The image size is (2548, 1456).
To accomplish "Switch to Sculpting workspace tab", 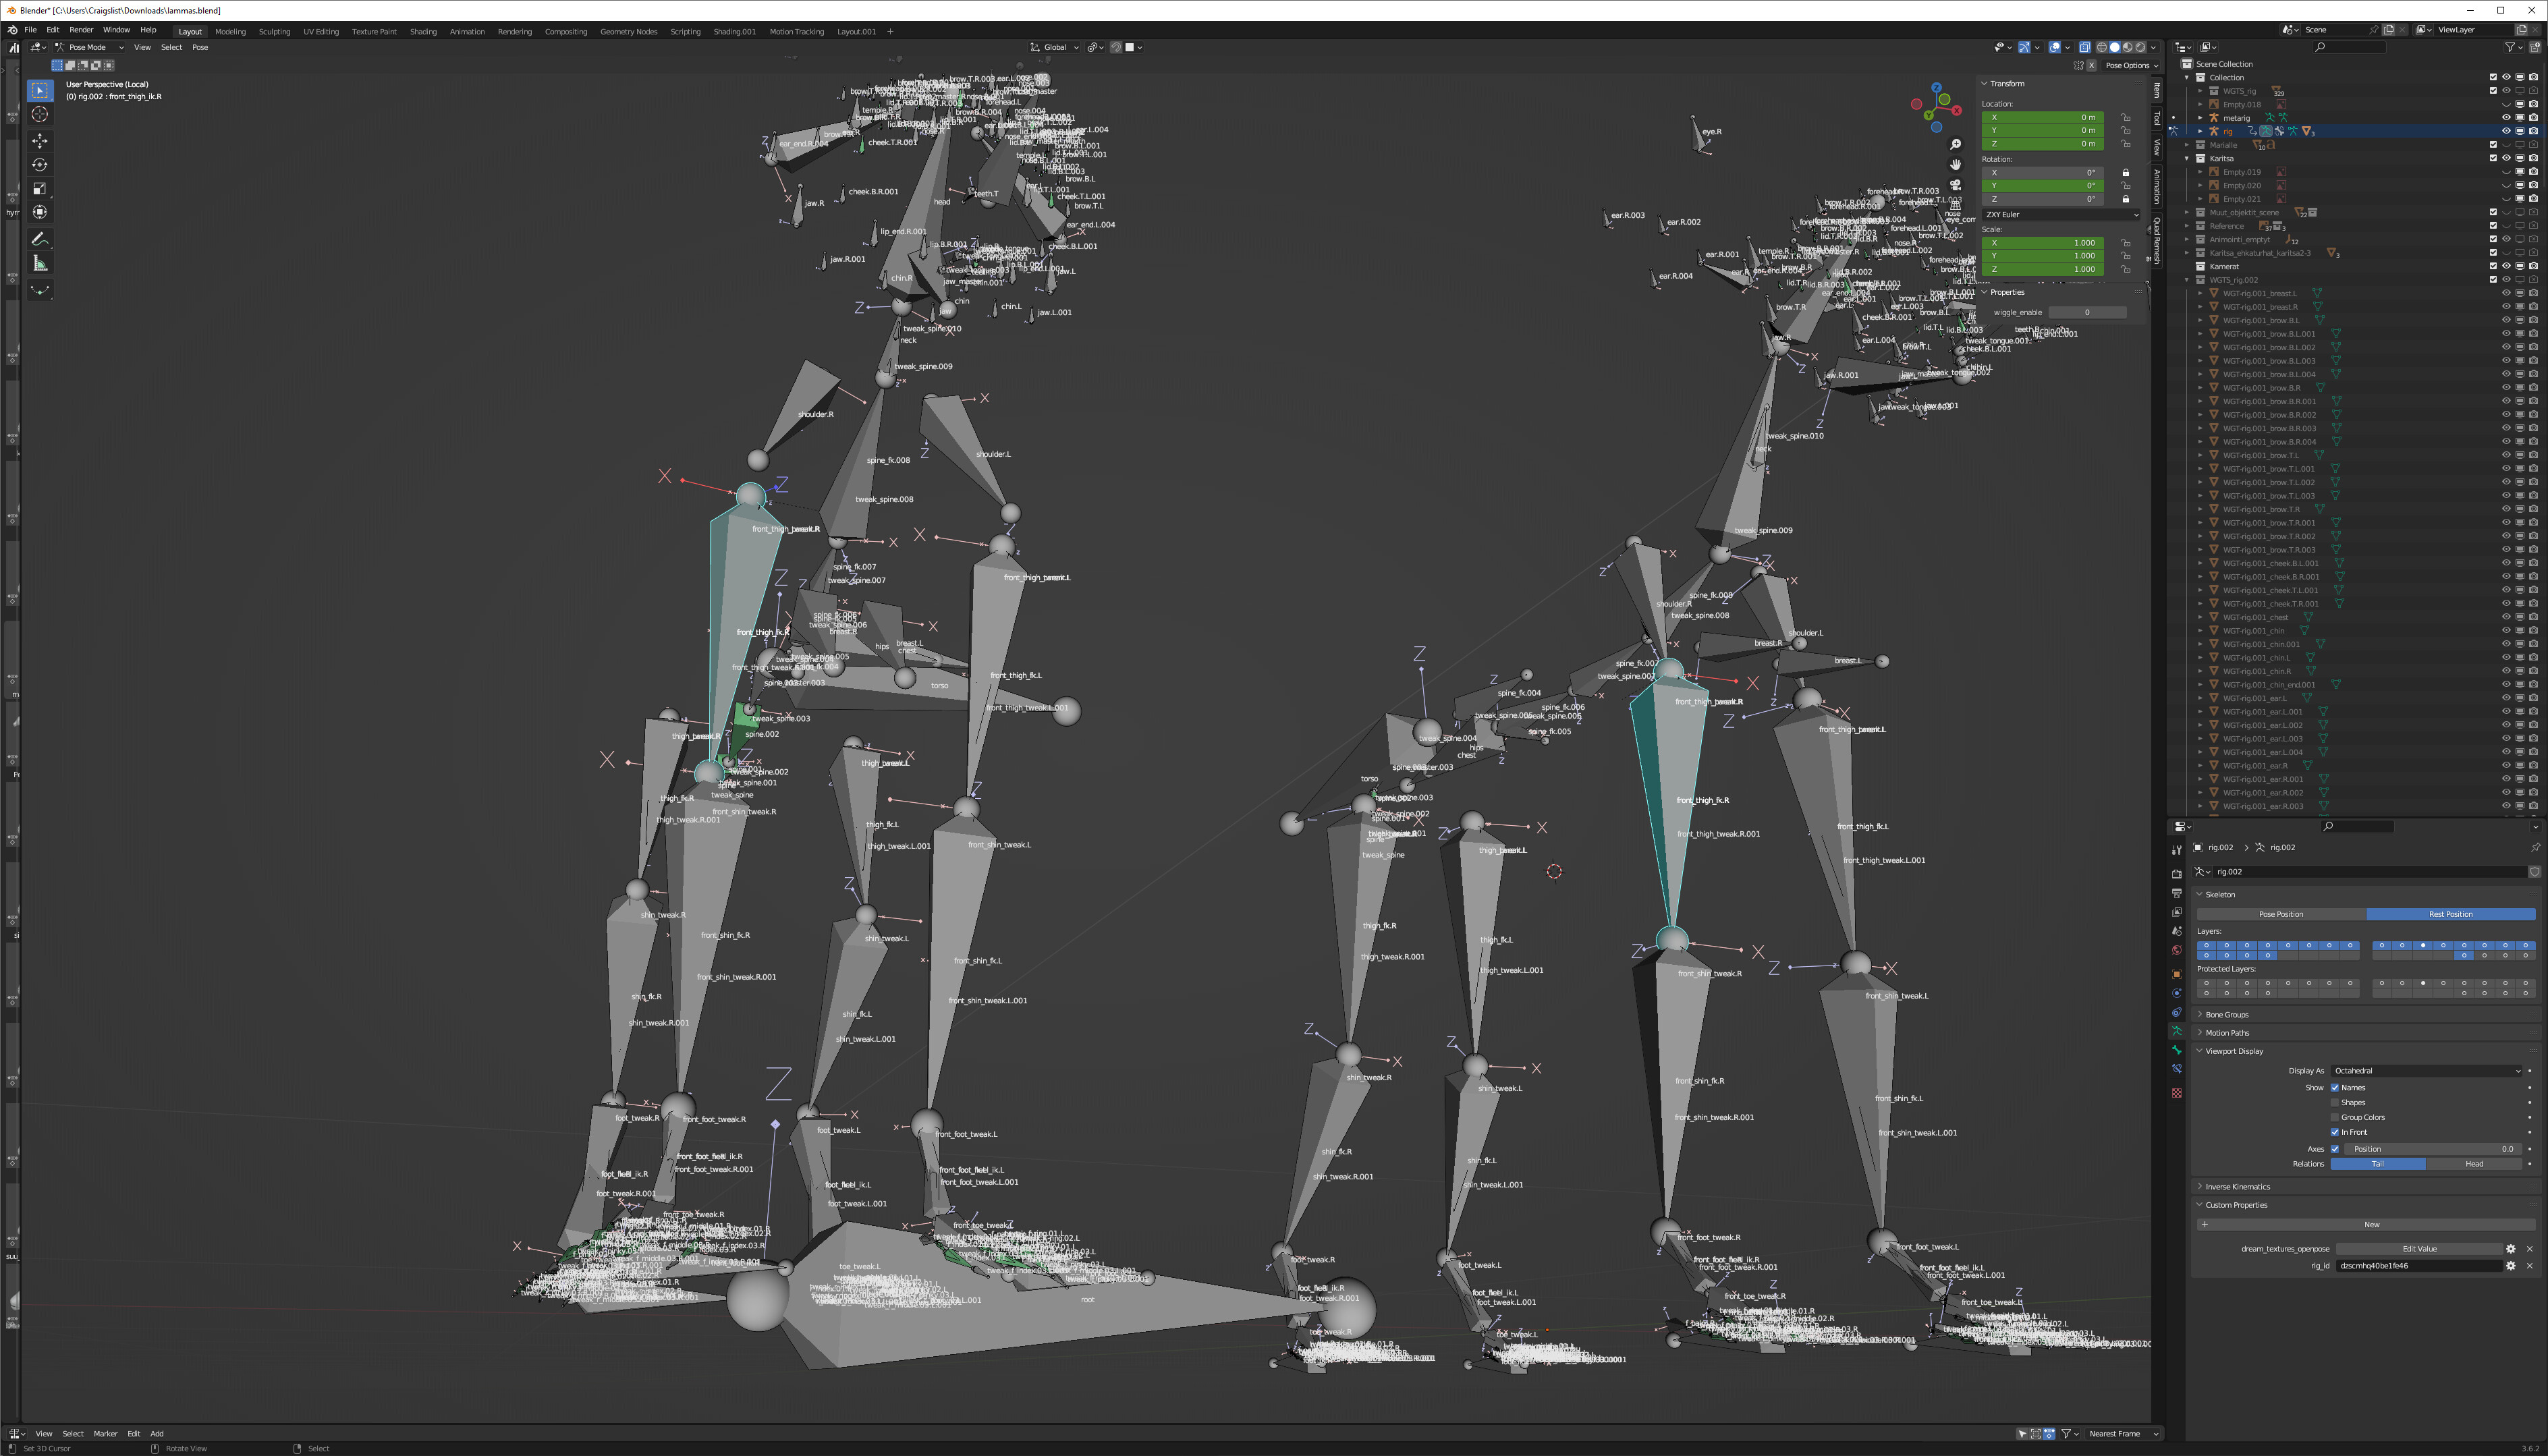I will pos(274,31).
